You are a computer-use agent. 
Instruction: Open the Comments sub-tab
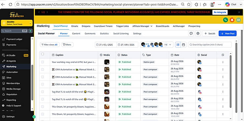click(90, 34)
